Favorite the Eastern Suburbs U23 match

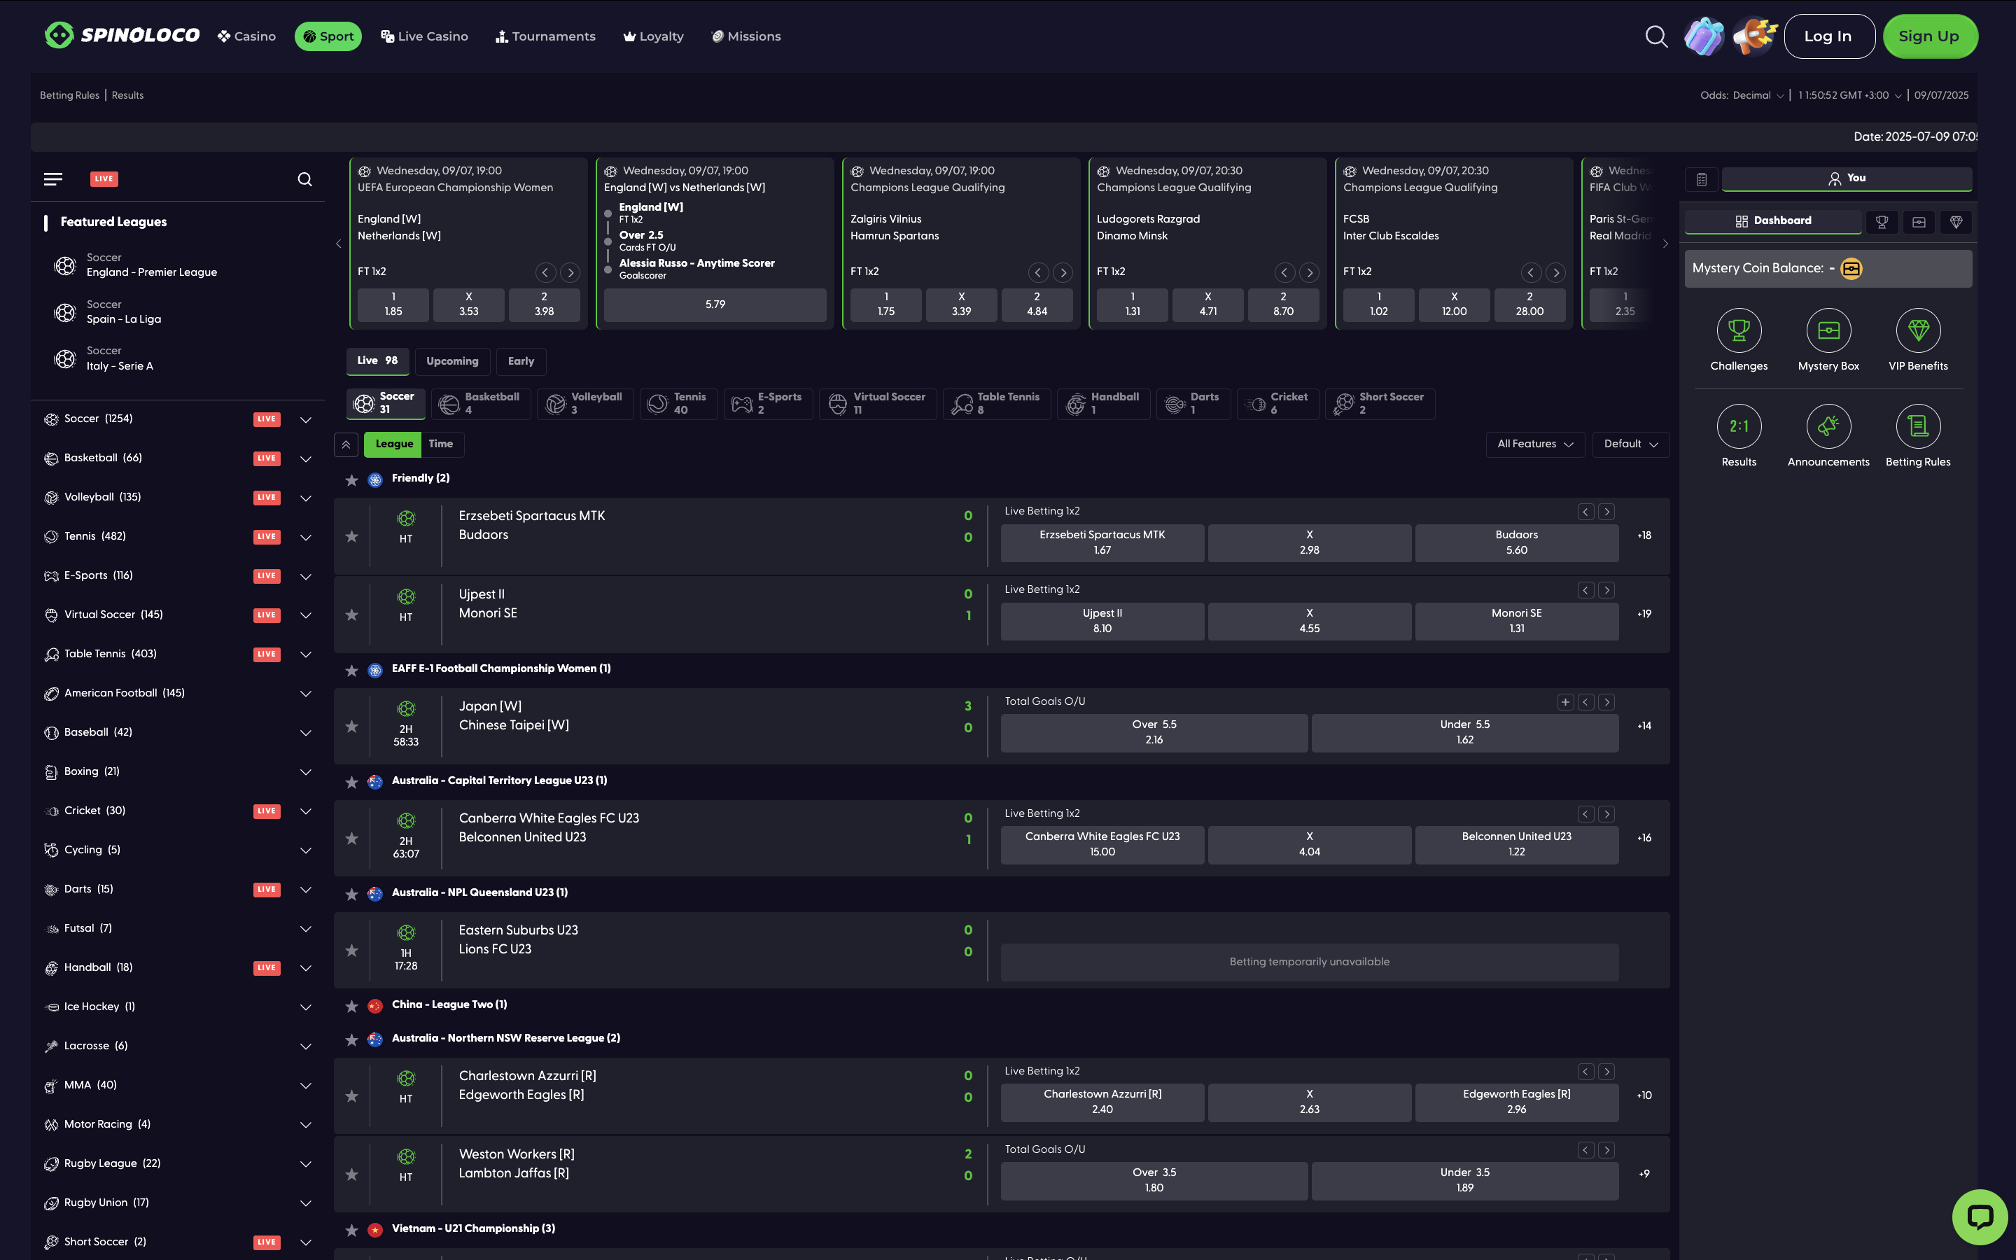351,951
